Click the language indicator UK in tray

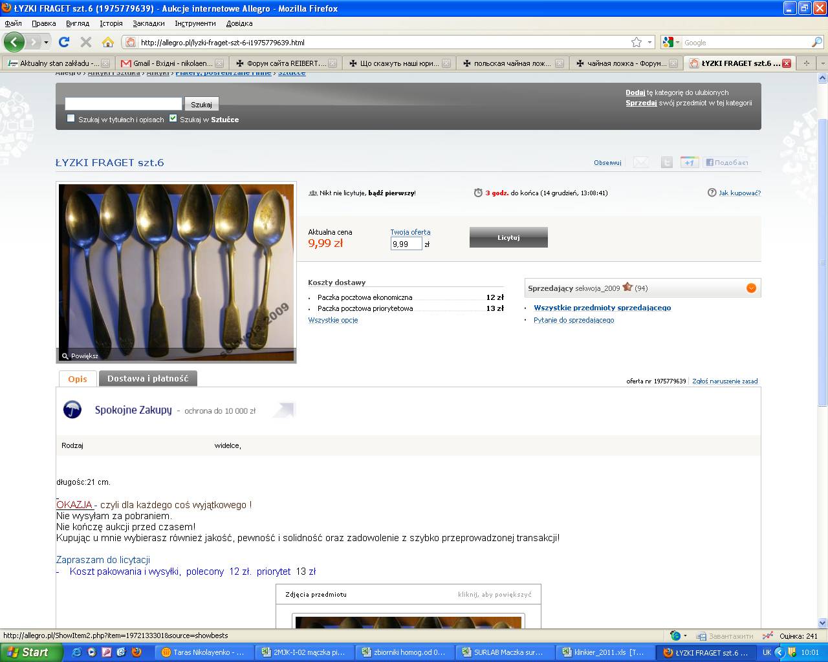click(767, 652)
